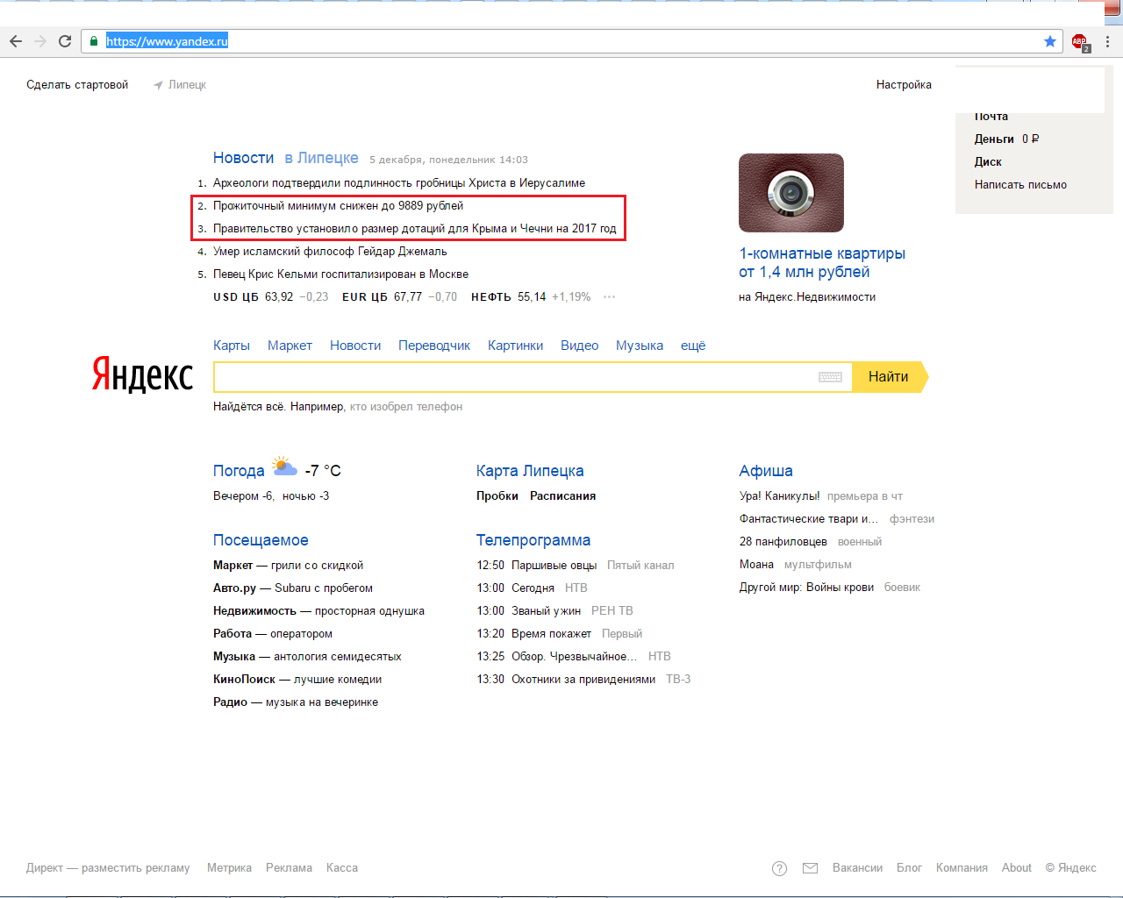Click the door peephole ad thumbnail
1123x898 pixels.
click(x=791, y=193)
